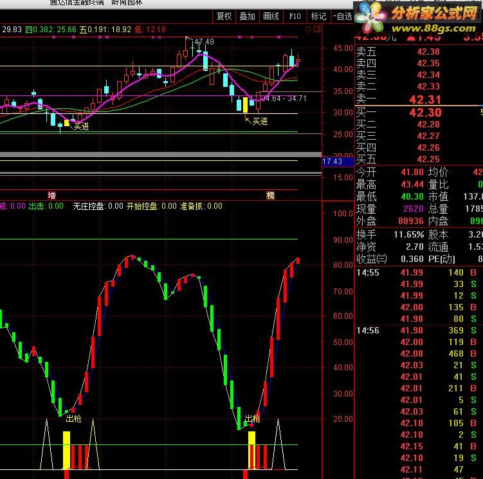The width and height of the screenshot is (483, 479).
Task: Click the 今开 41.80 opening price
Action: (x=412, y=172)
